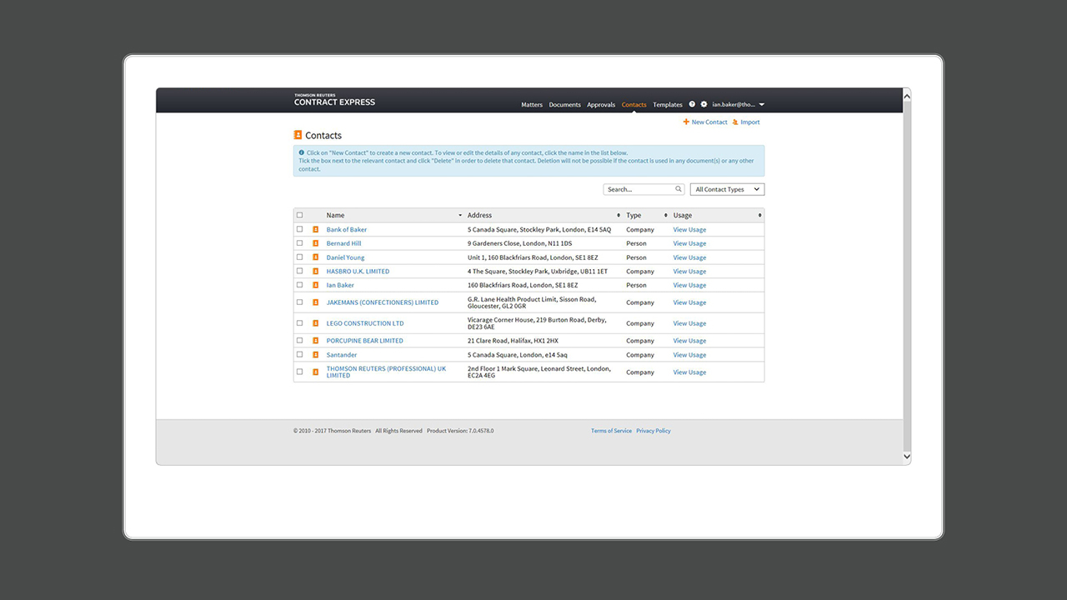Open the LEGO CONSTRUCTION LTD contact
Image resolution: width=1067 pixels, height=600 pixels.
[x=365, y=323]
